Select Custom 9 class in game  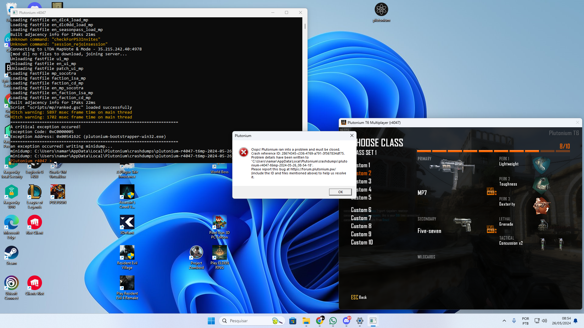pos(361,234)
